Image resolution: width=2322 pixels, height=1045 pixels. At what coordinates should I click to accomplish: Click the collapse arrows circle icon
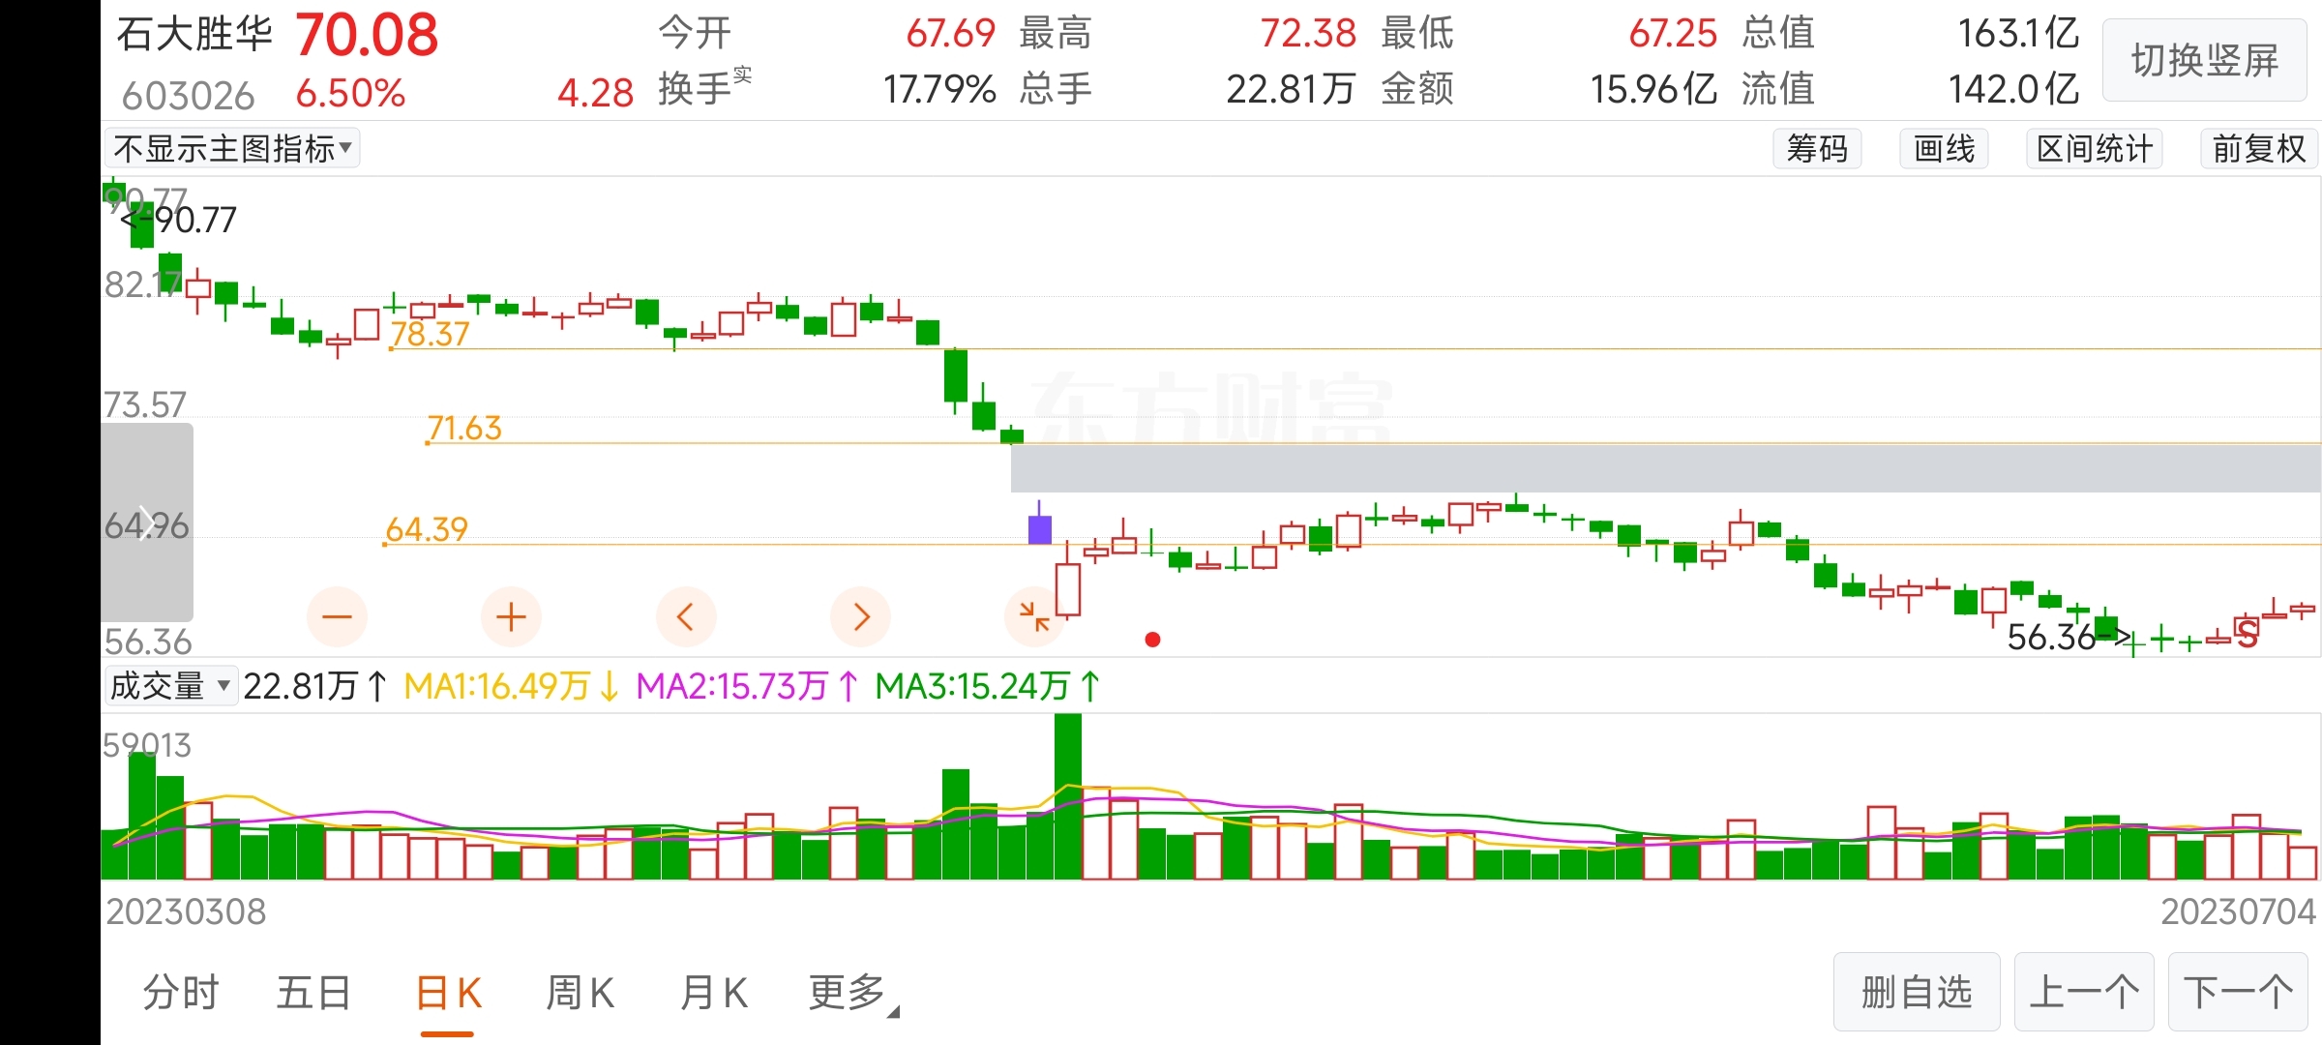(1034, 616)
